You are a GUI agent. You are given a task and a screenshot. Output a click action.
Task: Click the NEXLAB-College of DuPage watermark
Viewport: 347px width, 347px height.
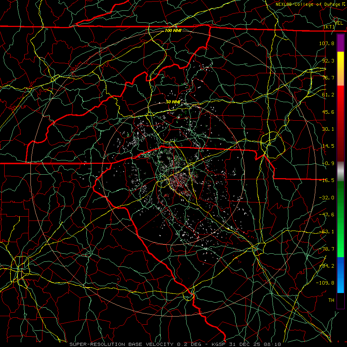(310, 4)
